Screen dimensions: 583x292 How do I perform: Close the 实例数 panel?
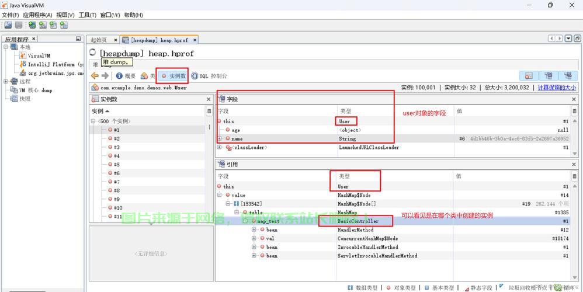point(209,99)
